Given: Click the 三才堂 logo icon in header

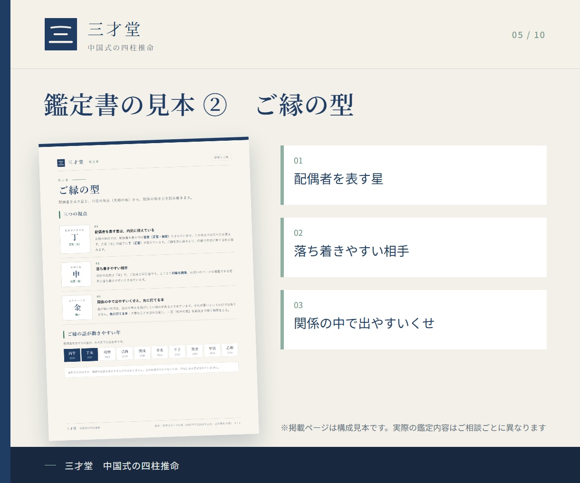Looking at the screenshot, I should (61, 34).
